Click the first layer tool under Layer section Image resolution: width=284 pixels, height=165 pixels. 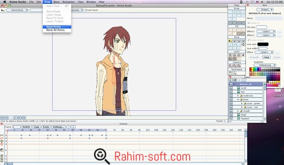[x=230, y=55]
